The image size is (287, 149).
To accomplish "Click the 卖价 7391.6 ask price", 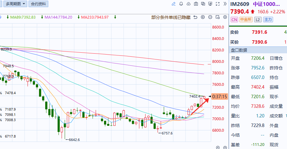I will [259, 32].
